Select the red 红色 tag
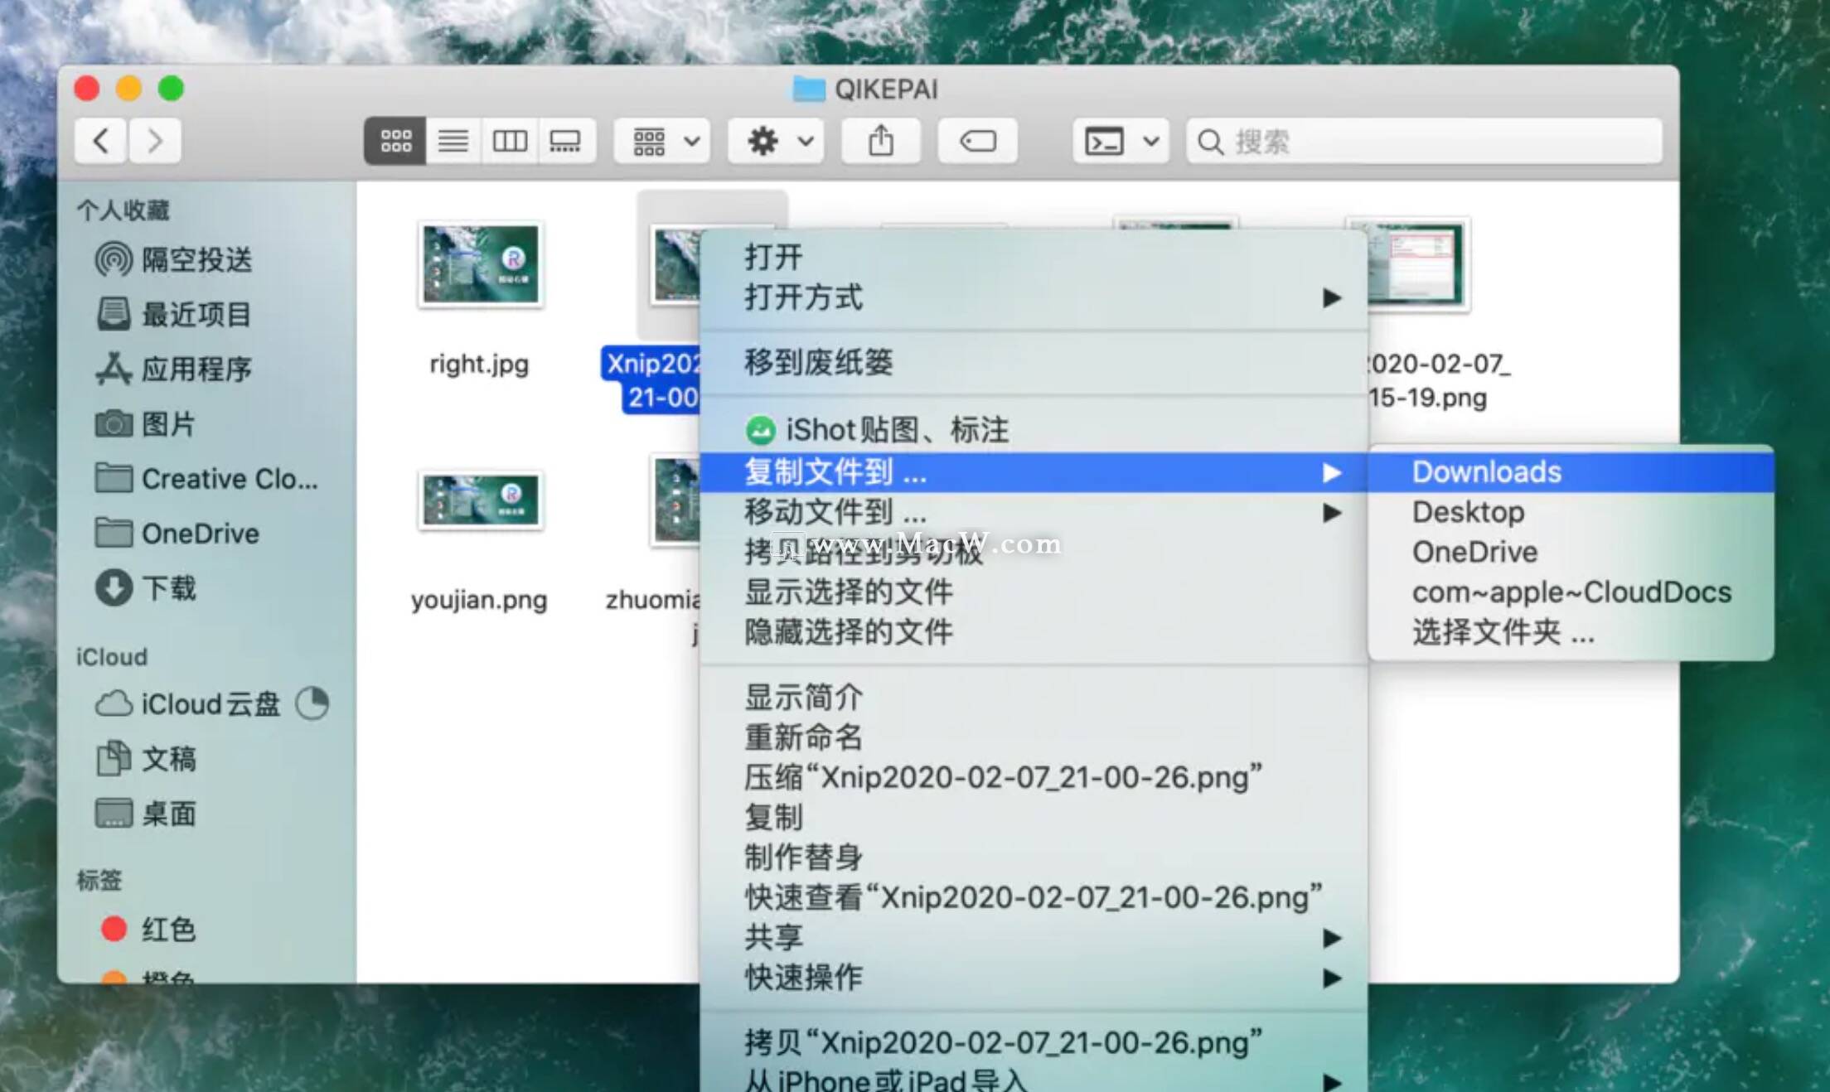 167,930
